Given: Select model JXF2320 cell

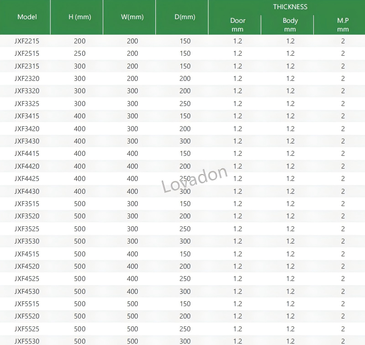Looking at the screenshot, I should (x=27, y=79).
